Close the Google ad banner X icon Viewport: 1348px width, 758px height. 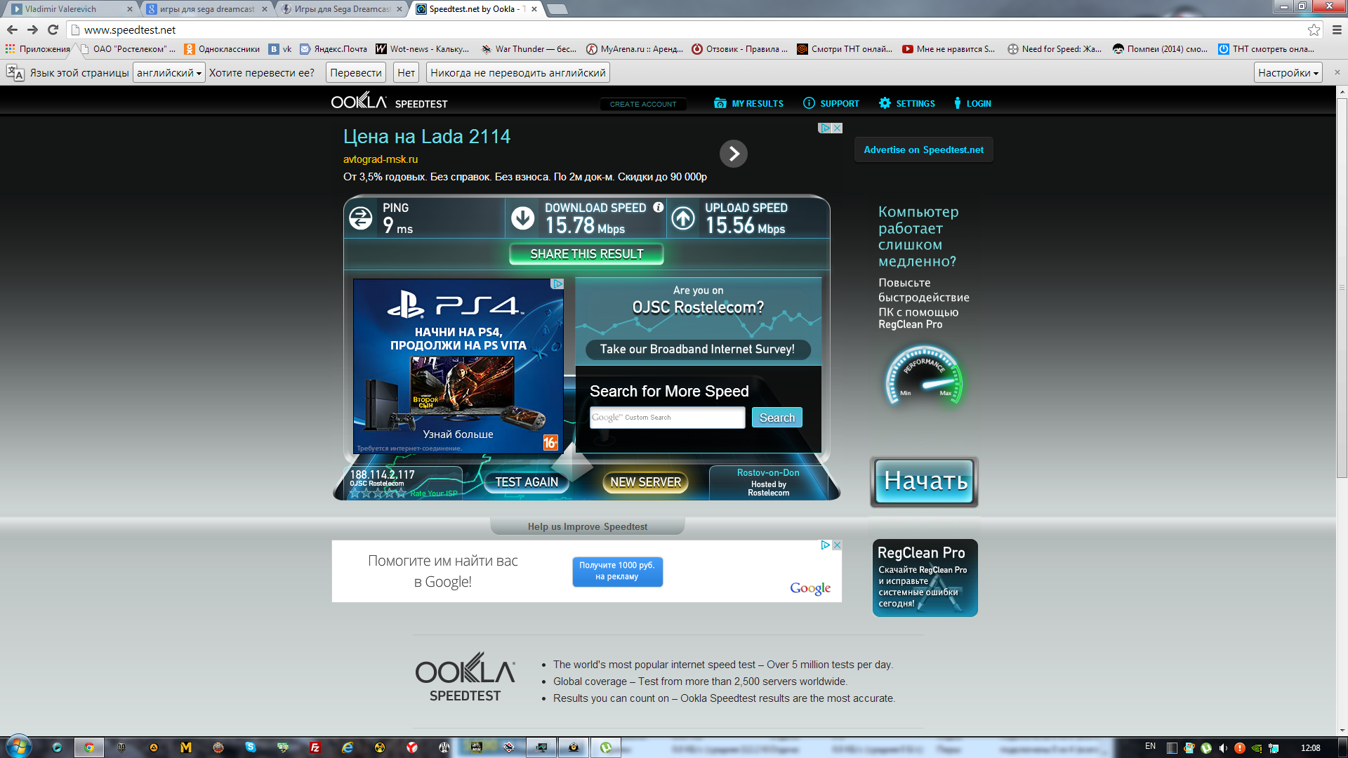[837, 545]
